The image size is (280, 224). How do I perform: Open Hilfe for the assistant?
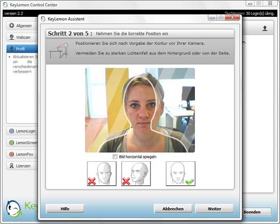pyautogui.click(x=65, y=209)
